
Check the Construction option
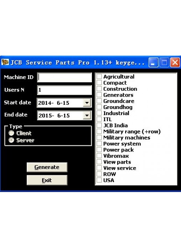tap(99, 89)
